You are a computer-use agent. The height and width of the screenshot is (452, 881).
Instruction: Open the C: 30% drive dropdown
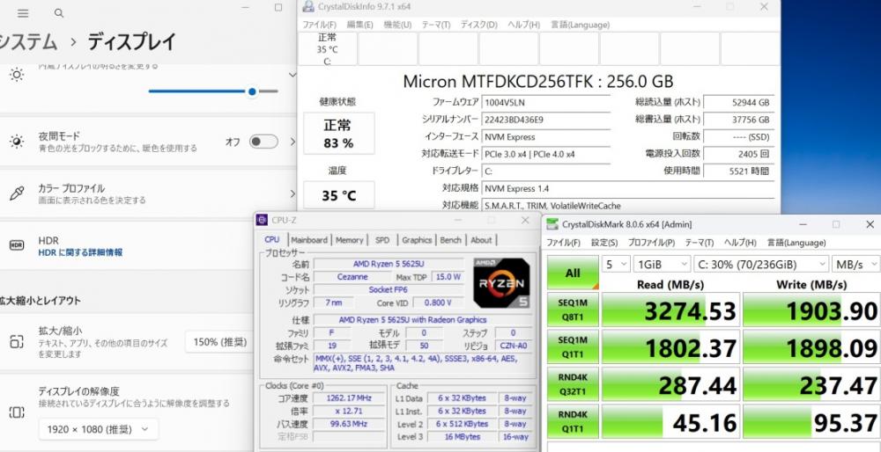[761, 264]
